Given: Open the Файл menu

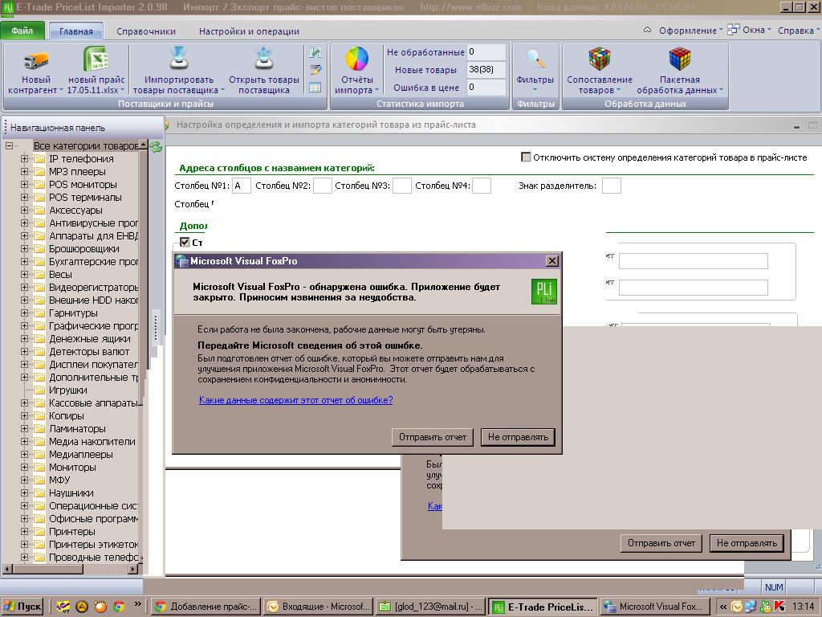Looking at the screenshot, I should [x=22, y=31].
